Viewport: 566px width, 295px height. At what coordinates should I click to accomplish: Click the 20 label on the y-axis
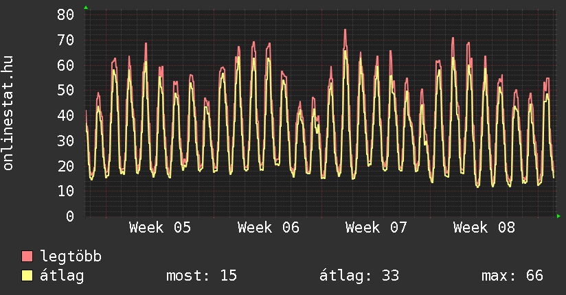pyautogui.click(x=65, y=166)
